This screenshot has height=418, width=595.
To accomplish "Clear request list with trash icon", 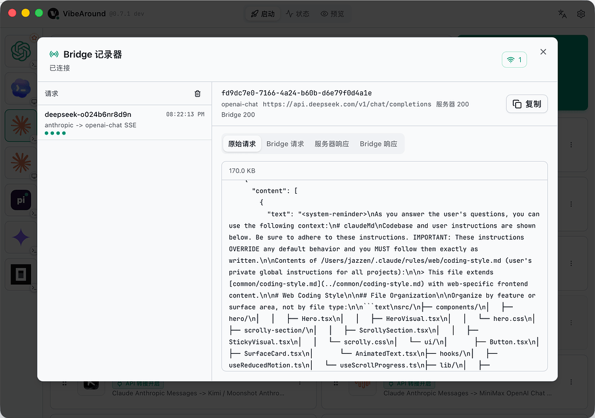I will coord(197,93).
